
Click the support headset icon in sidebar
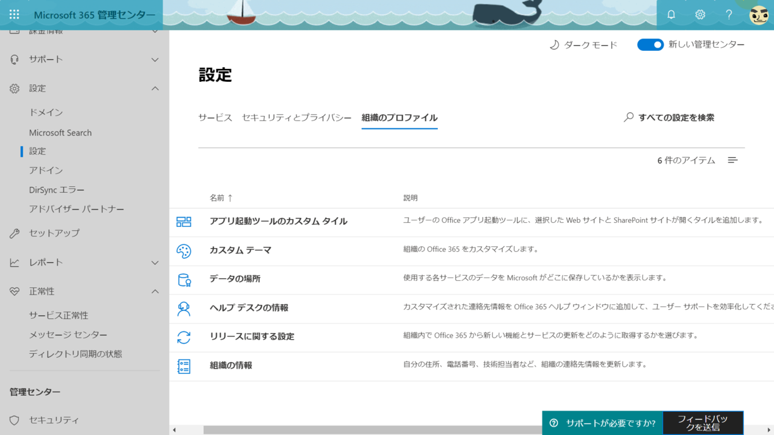(x=15, y=59)
